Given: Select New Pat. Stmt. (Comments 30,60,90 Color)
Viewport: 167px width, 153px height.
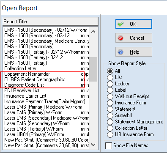Looking at the screenshot, I should click(47, 140).
